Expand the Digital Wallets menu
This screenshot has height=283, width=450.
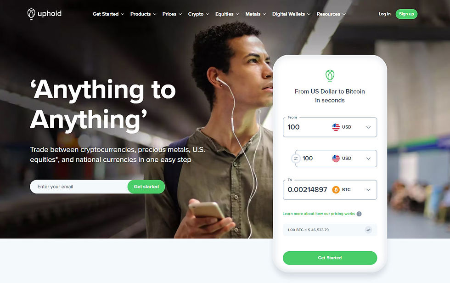coord(291,14)
